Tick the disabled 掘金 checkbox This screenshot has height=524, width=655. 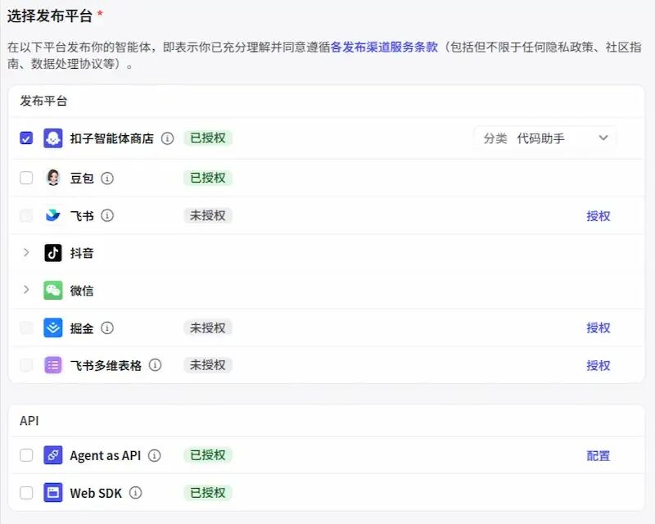(x=26, y=327)
